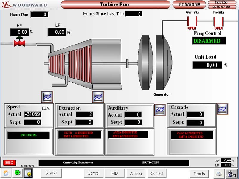
Task: Open the trend chart icon above Speed panel
Action: (x=47, y=97)
